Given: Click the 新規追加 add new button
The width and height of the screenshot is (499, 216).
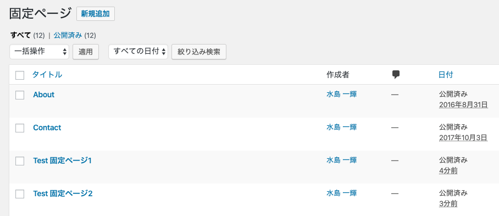Looking at the screenshot, I should (96, 14).
